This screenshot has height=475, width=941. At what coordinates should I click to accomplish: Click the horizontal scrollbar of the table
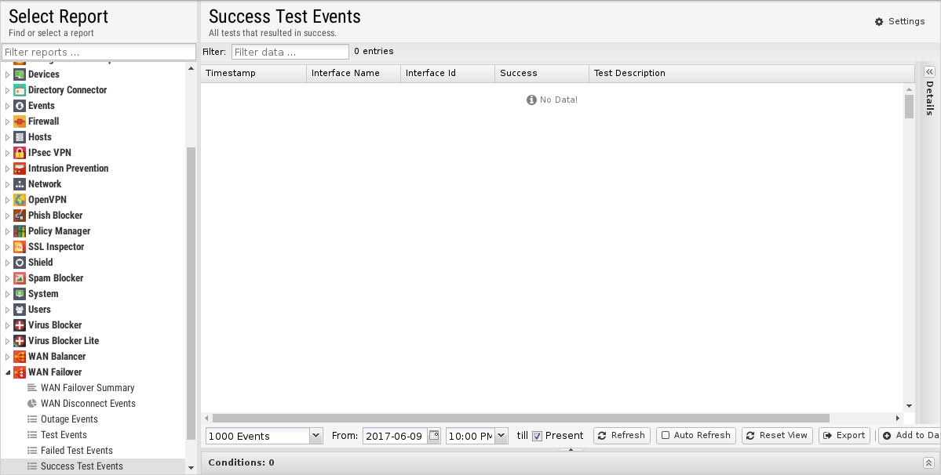click(x=520, y=418)
